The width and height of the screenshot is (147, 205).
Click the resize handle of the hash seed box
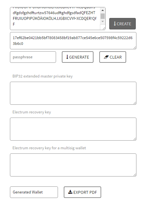135,48
